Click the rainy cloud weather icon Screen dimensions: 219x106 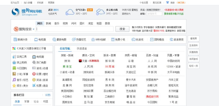pyautogui.click(x=100, y=12)
